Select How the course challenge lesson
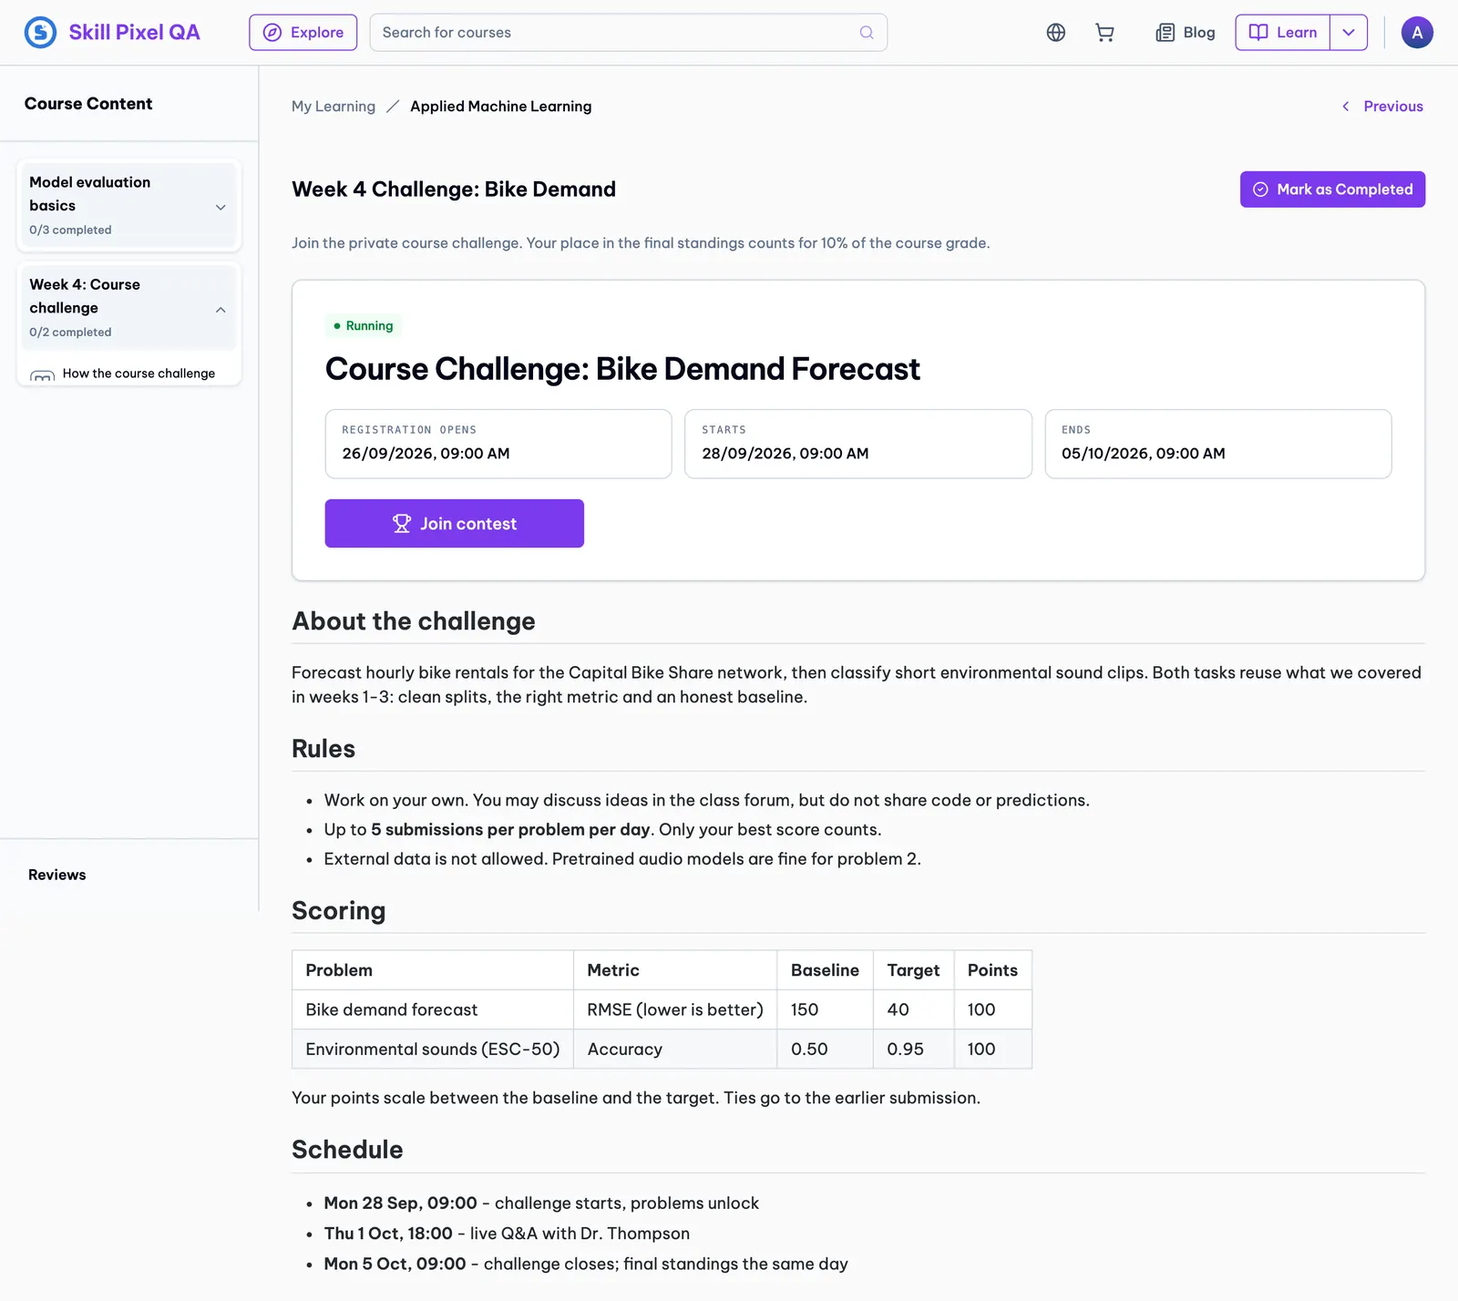1458x1301 pixels. [x=129, y=374]
